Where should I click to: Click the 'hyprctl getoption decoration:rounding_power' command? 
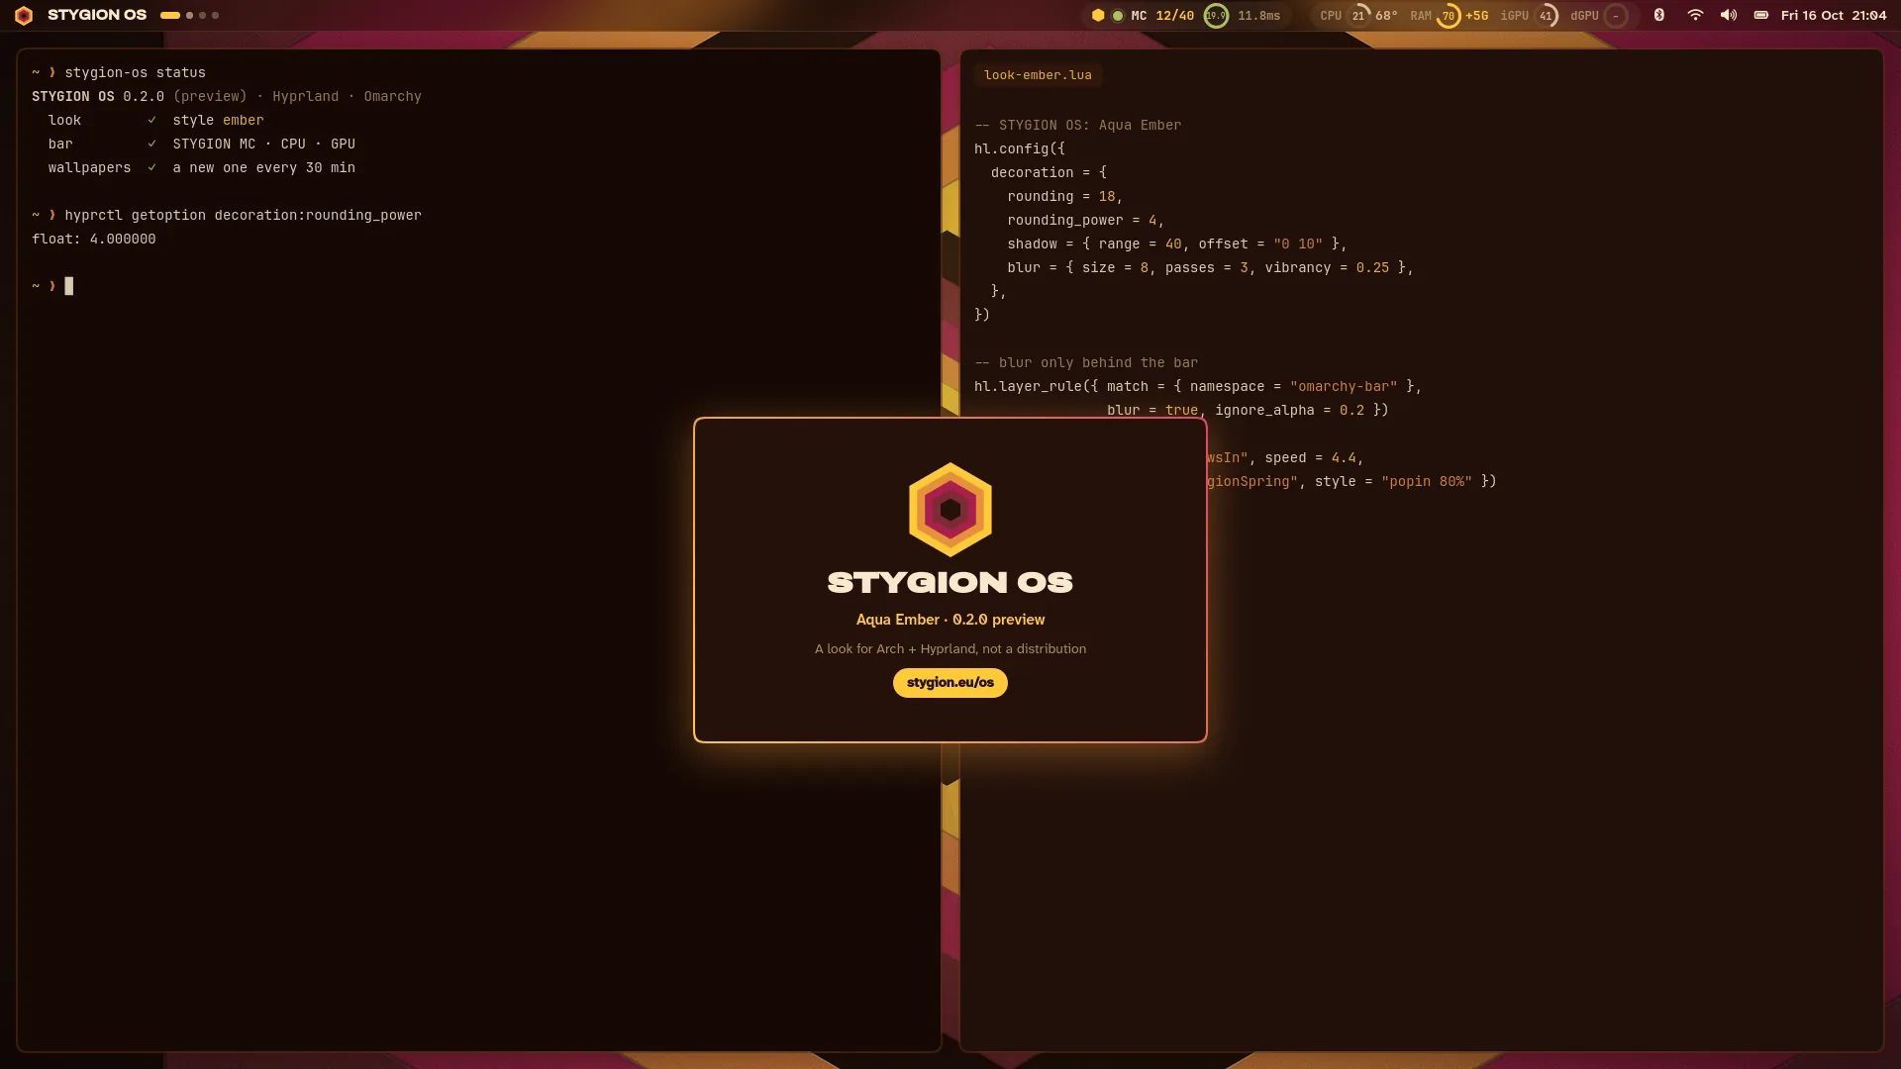click(x=244, y=215)
